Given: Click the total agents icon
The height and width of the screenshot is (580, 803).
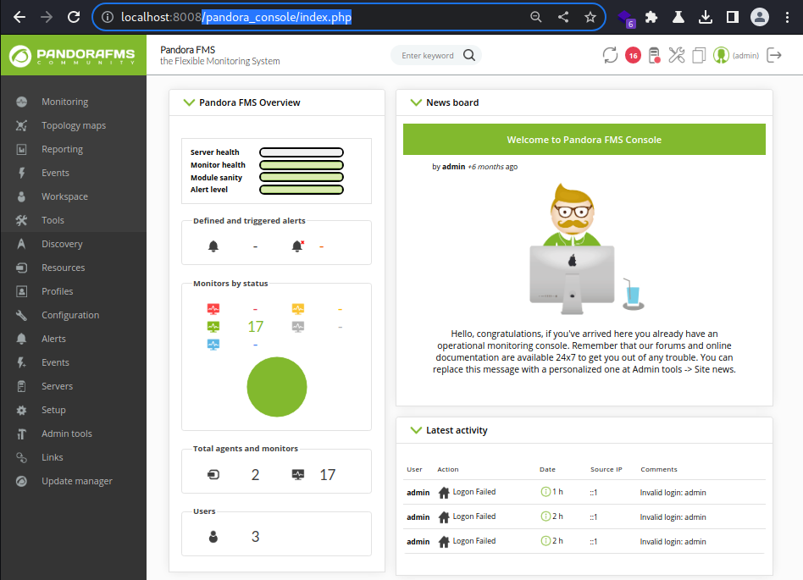Looking at the screenshot, I should pyautogui.click(x=213, y=475).
